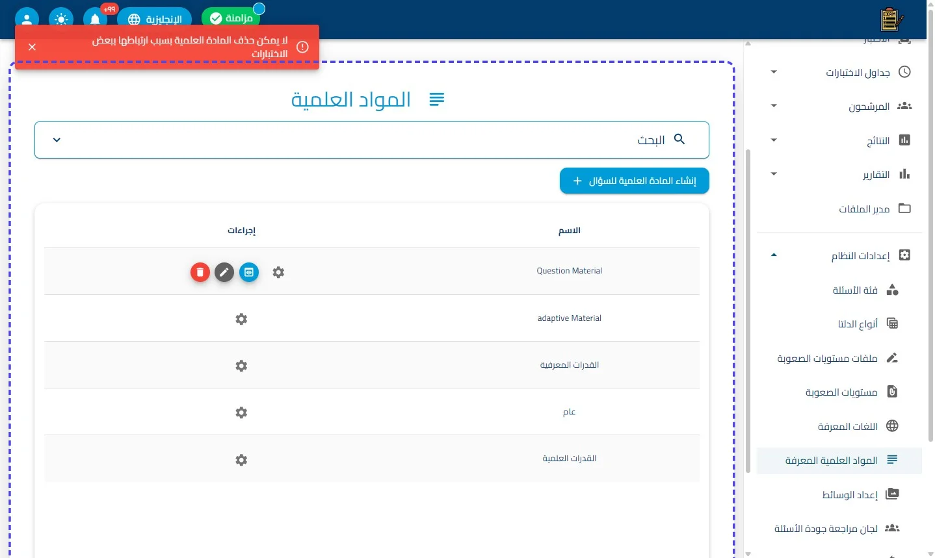Click the search magnifier icon
935x558 pixels.
click(x=679, y=139)
